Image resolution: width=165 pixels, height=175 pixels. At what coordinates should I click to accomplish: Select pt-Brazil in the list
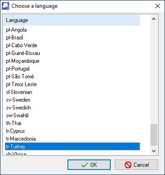pos(72,38)
